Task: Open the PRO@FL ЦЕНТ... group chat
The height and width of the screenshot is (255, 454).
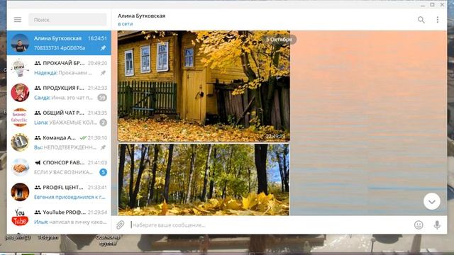Action: [59, 192]
